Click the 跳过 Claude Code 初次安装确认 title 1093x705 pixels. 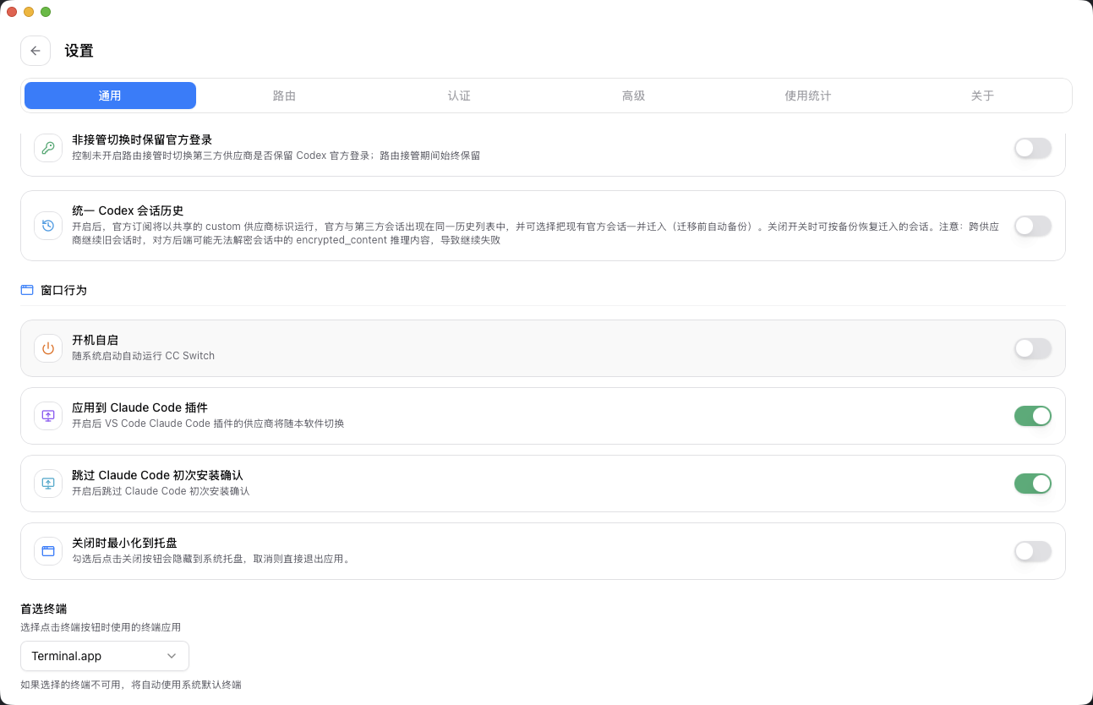tap(157, 475)
